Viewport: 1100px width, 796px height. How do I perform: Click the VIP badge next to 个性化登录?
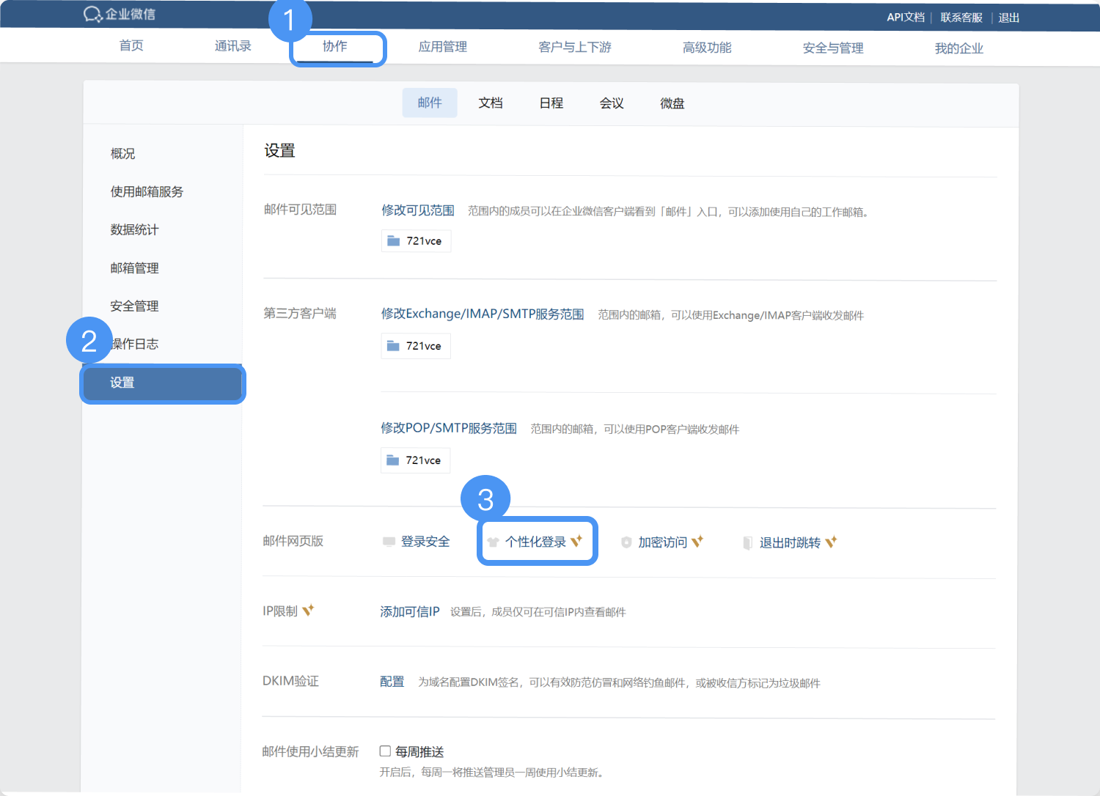[576, 541]
